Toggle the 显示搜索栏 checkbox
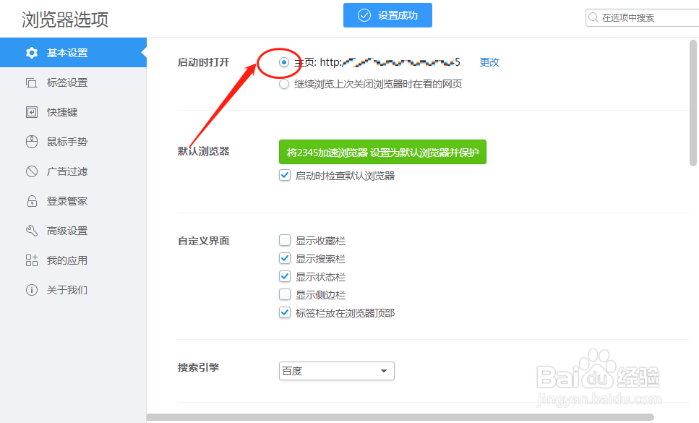The image size is (699, 423). (284, 258)
